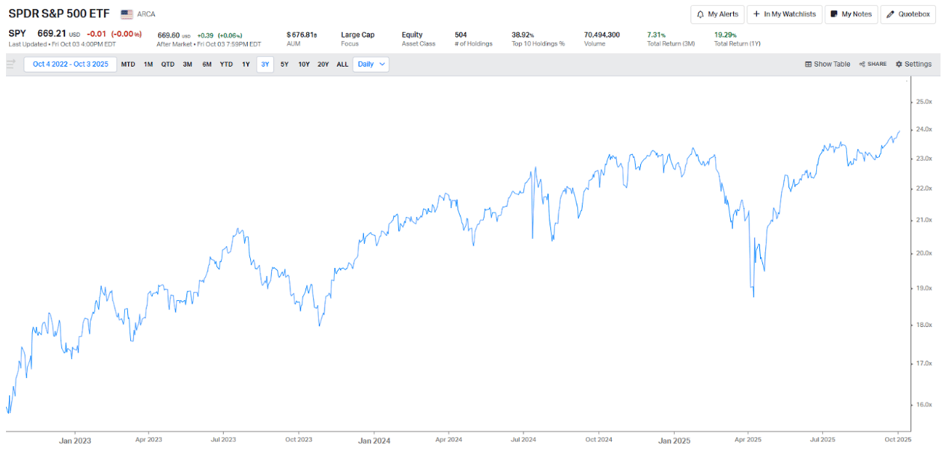The image size is (942, 452).
Task: Click the +0.39 after market change
Action: (x=206, y=35)
